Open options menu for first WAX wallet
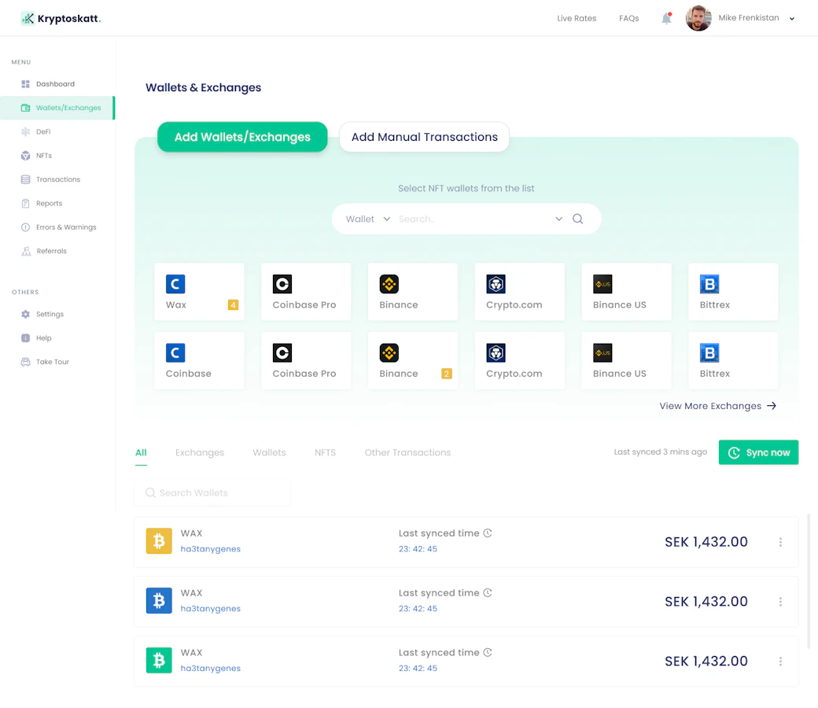Image resolution: width=818 pixels, height=708 pixels. point(780,542)
